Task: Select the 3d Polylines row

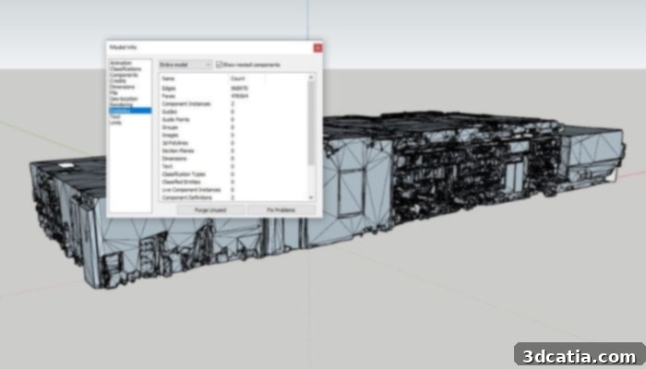Action: (233, 143)
